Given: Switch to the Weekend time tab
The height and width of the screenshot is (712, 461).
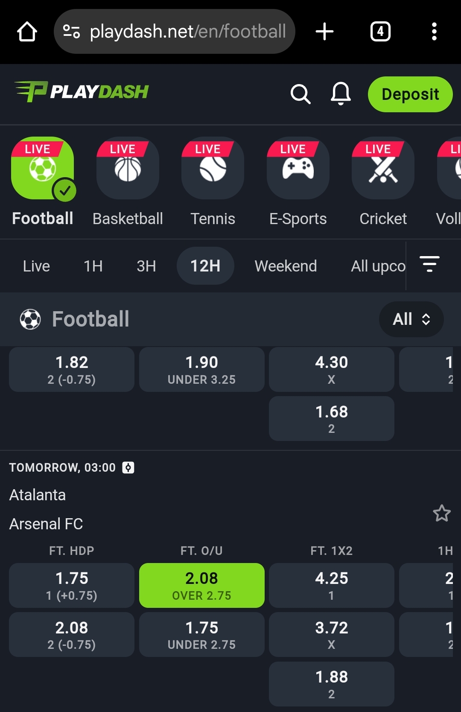Looking at the screenshot, I should pyautogui.click(x=286, y=266).
